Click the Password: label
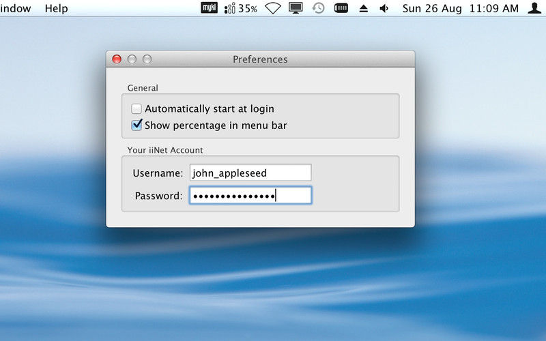Screen dimensions: 546x341 click(x=159, y=196)
